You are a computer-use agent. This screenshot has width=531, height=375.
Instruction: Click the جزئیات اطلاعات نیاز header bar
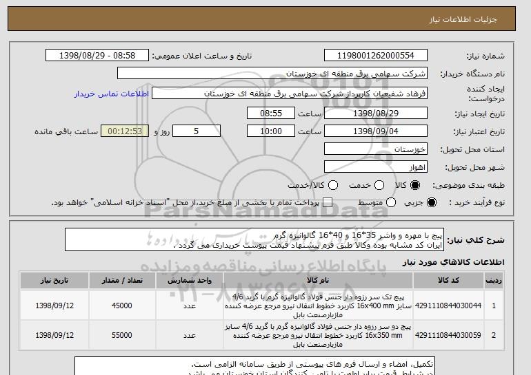(261, 19)
